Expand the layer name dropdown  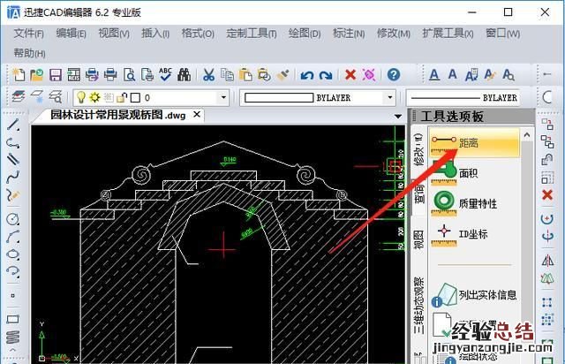[x=223, y=97]
